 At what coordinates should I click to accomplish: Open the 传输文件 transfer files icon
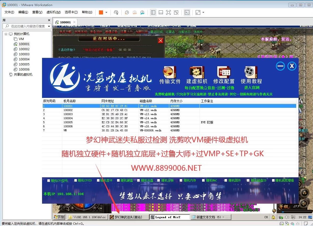[x=170, y=72]
